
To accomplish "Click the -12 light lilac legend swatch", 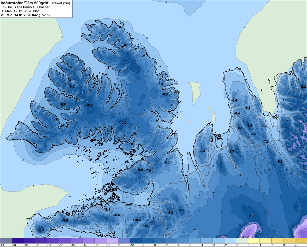I will [112, 241].
